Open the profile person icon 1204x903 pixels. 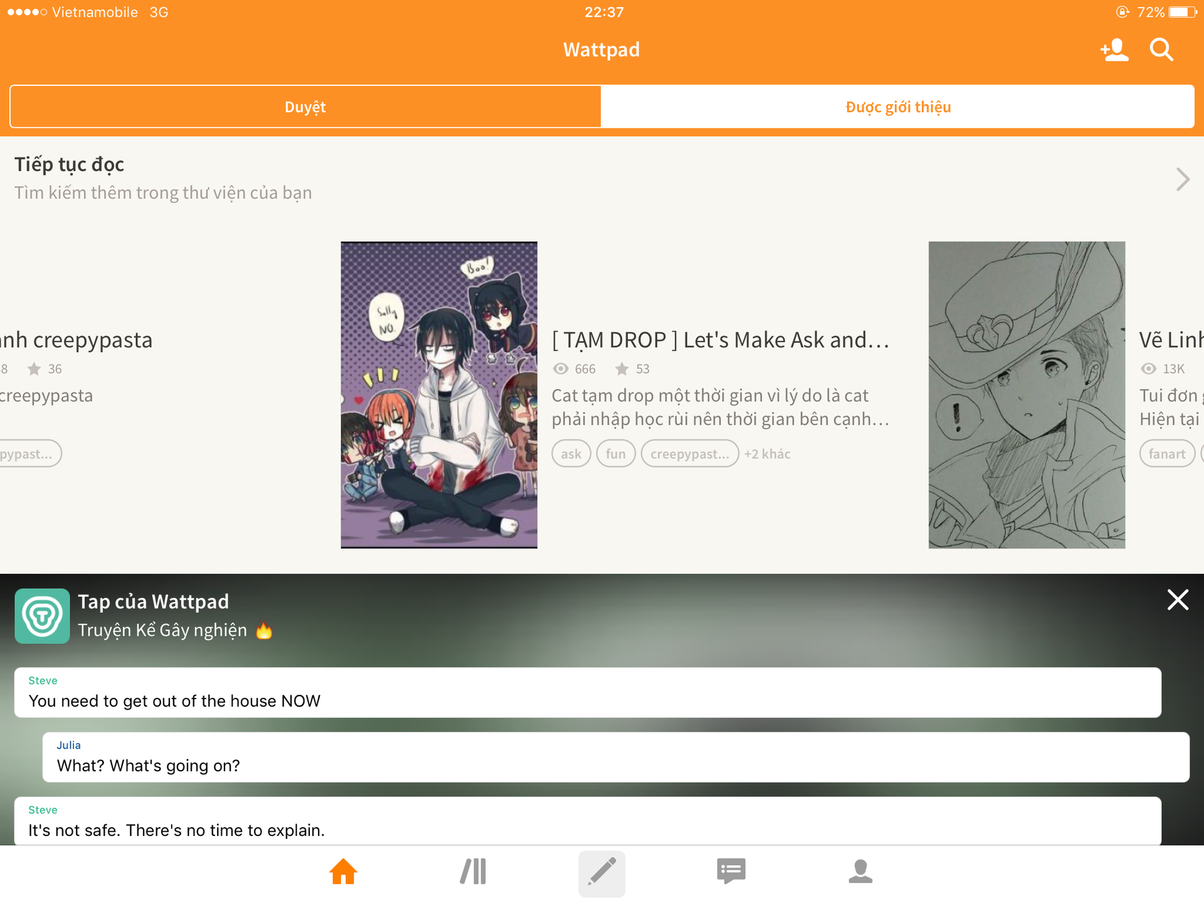coord(860,872)
